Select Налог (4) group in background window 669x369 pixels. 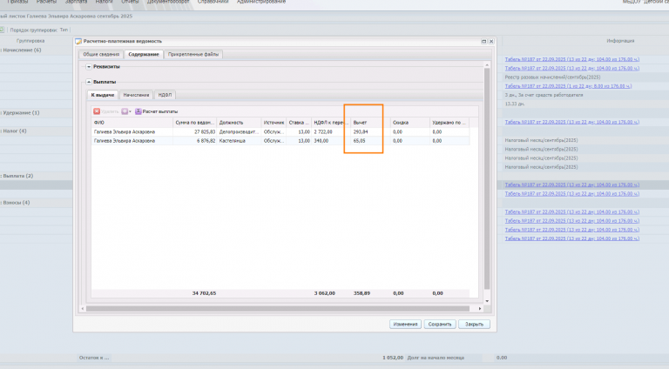[x=15, y=131]
